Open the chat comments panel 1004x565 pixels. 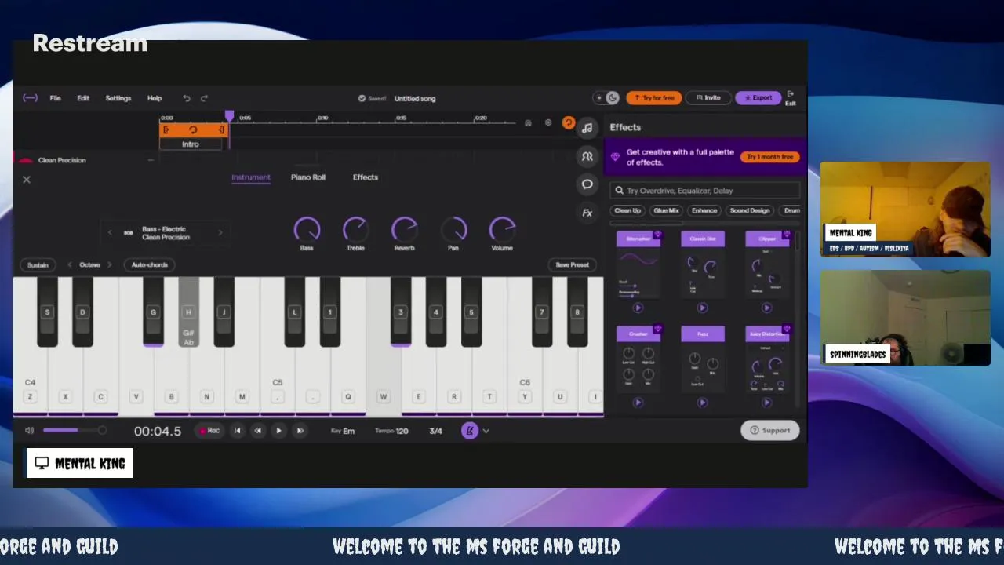[x=587, y=184]
